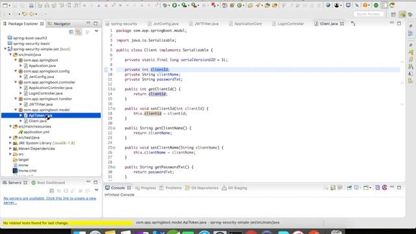Open the JwtConfig.java editor tab

pyautogui.click(x=163, y=23)
